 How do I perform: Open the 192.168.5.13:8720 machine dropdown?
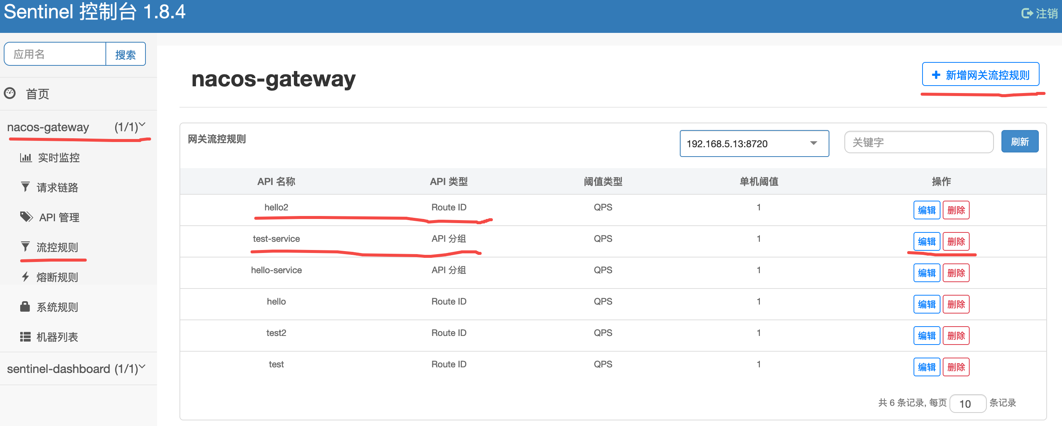point(753,143)
